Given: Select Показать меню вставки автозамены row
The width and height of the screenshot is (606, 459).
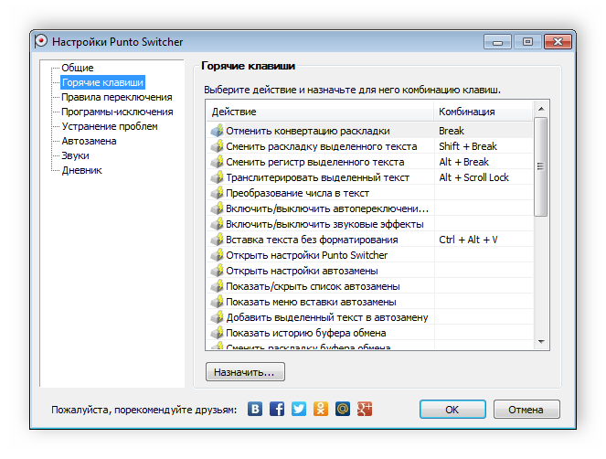Looking at the screenshot, I should point(369,302).
